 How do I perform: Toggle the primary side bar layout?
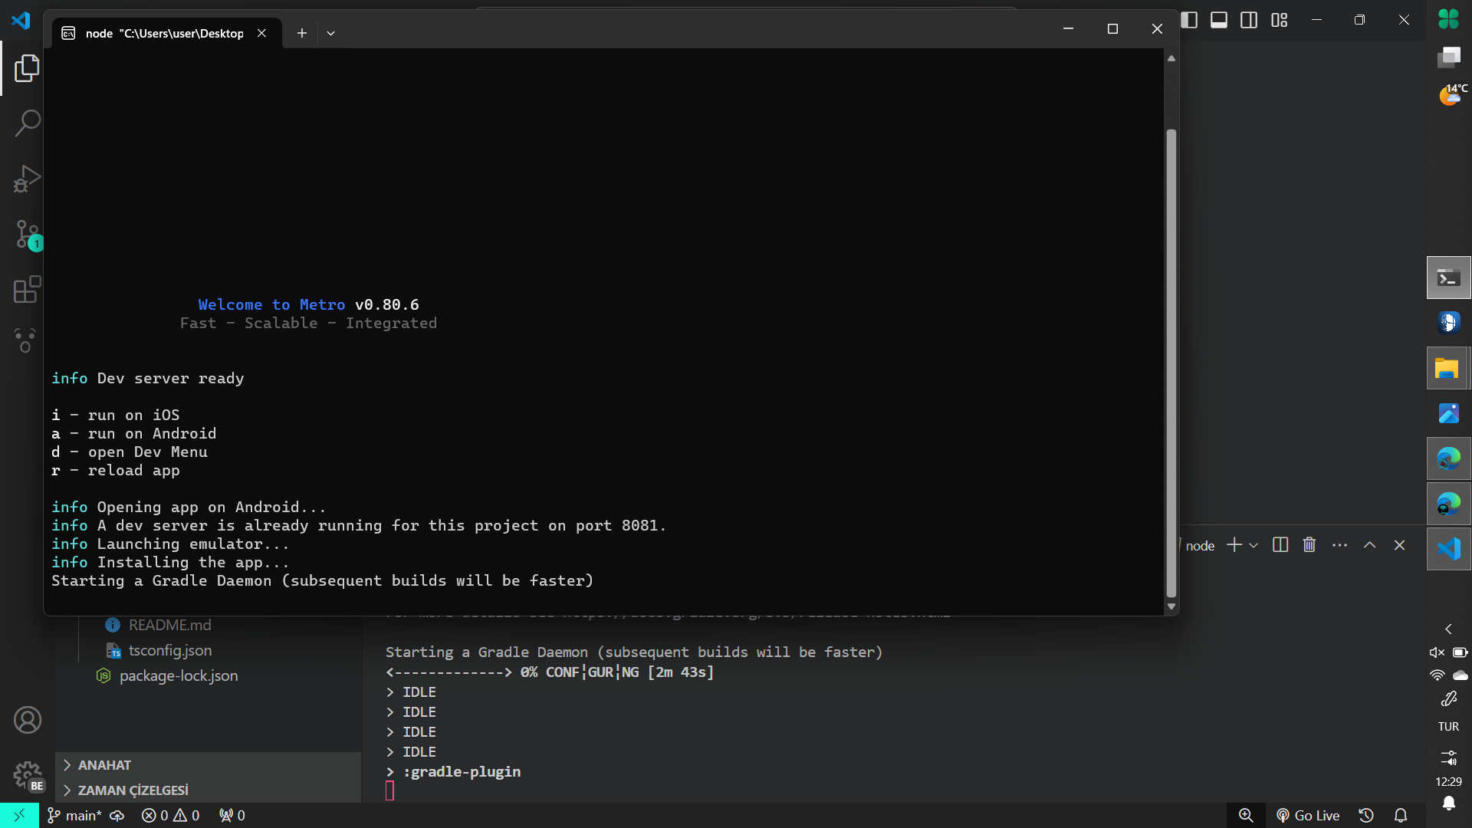(x=1189, y=20)
